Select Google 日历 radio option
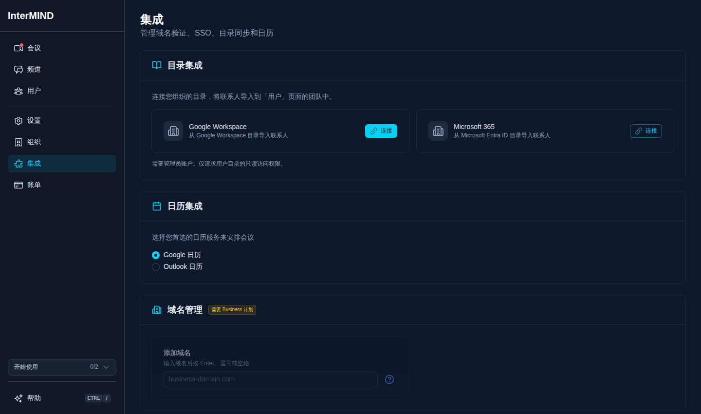Screen dimensions: 701x414 [x=156, y=255]
